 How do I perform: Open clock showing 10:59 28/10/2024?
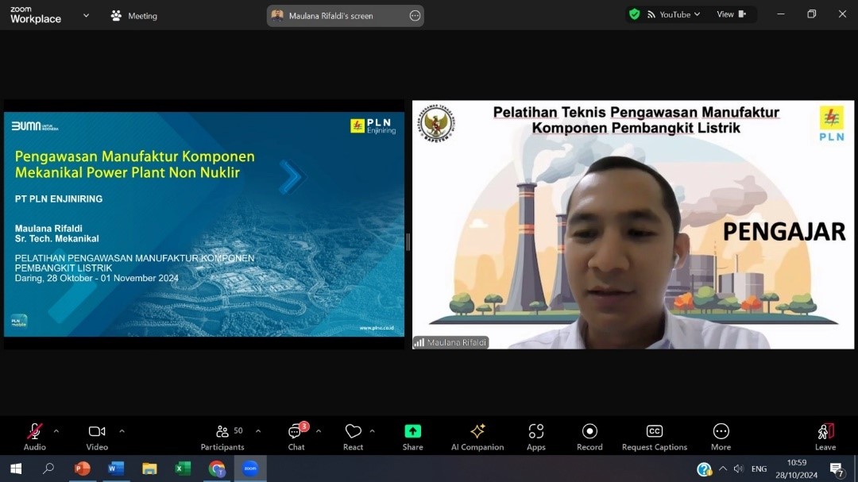(796, 469)
